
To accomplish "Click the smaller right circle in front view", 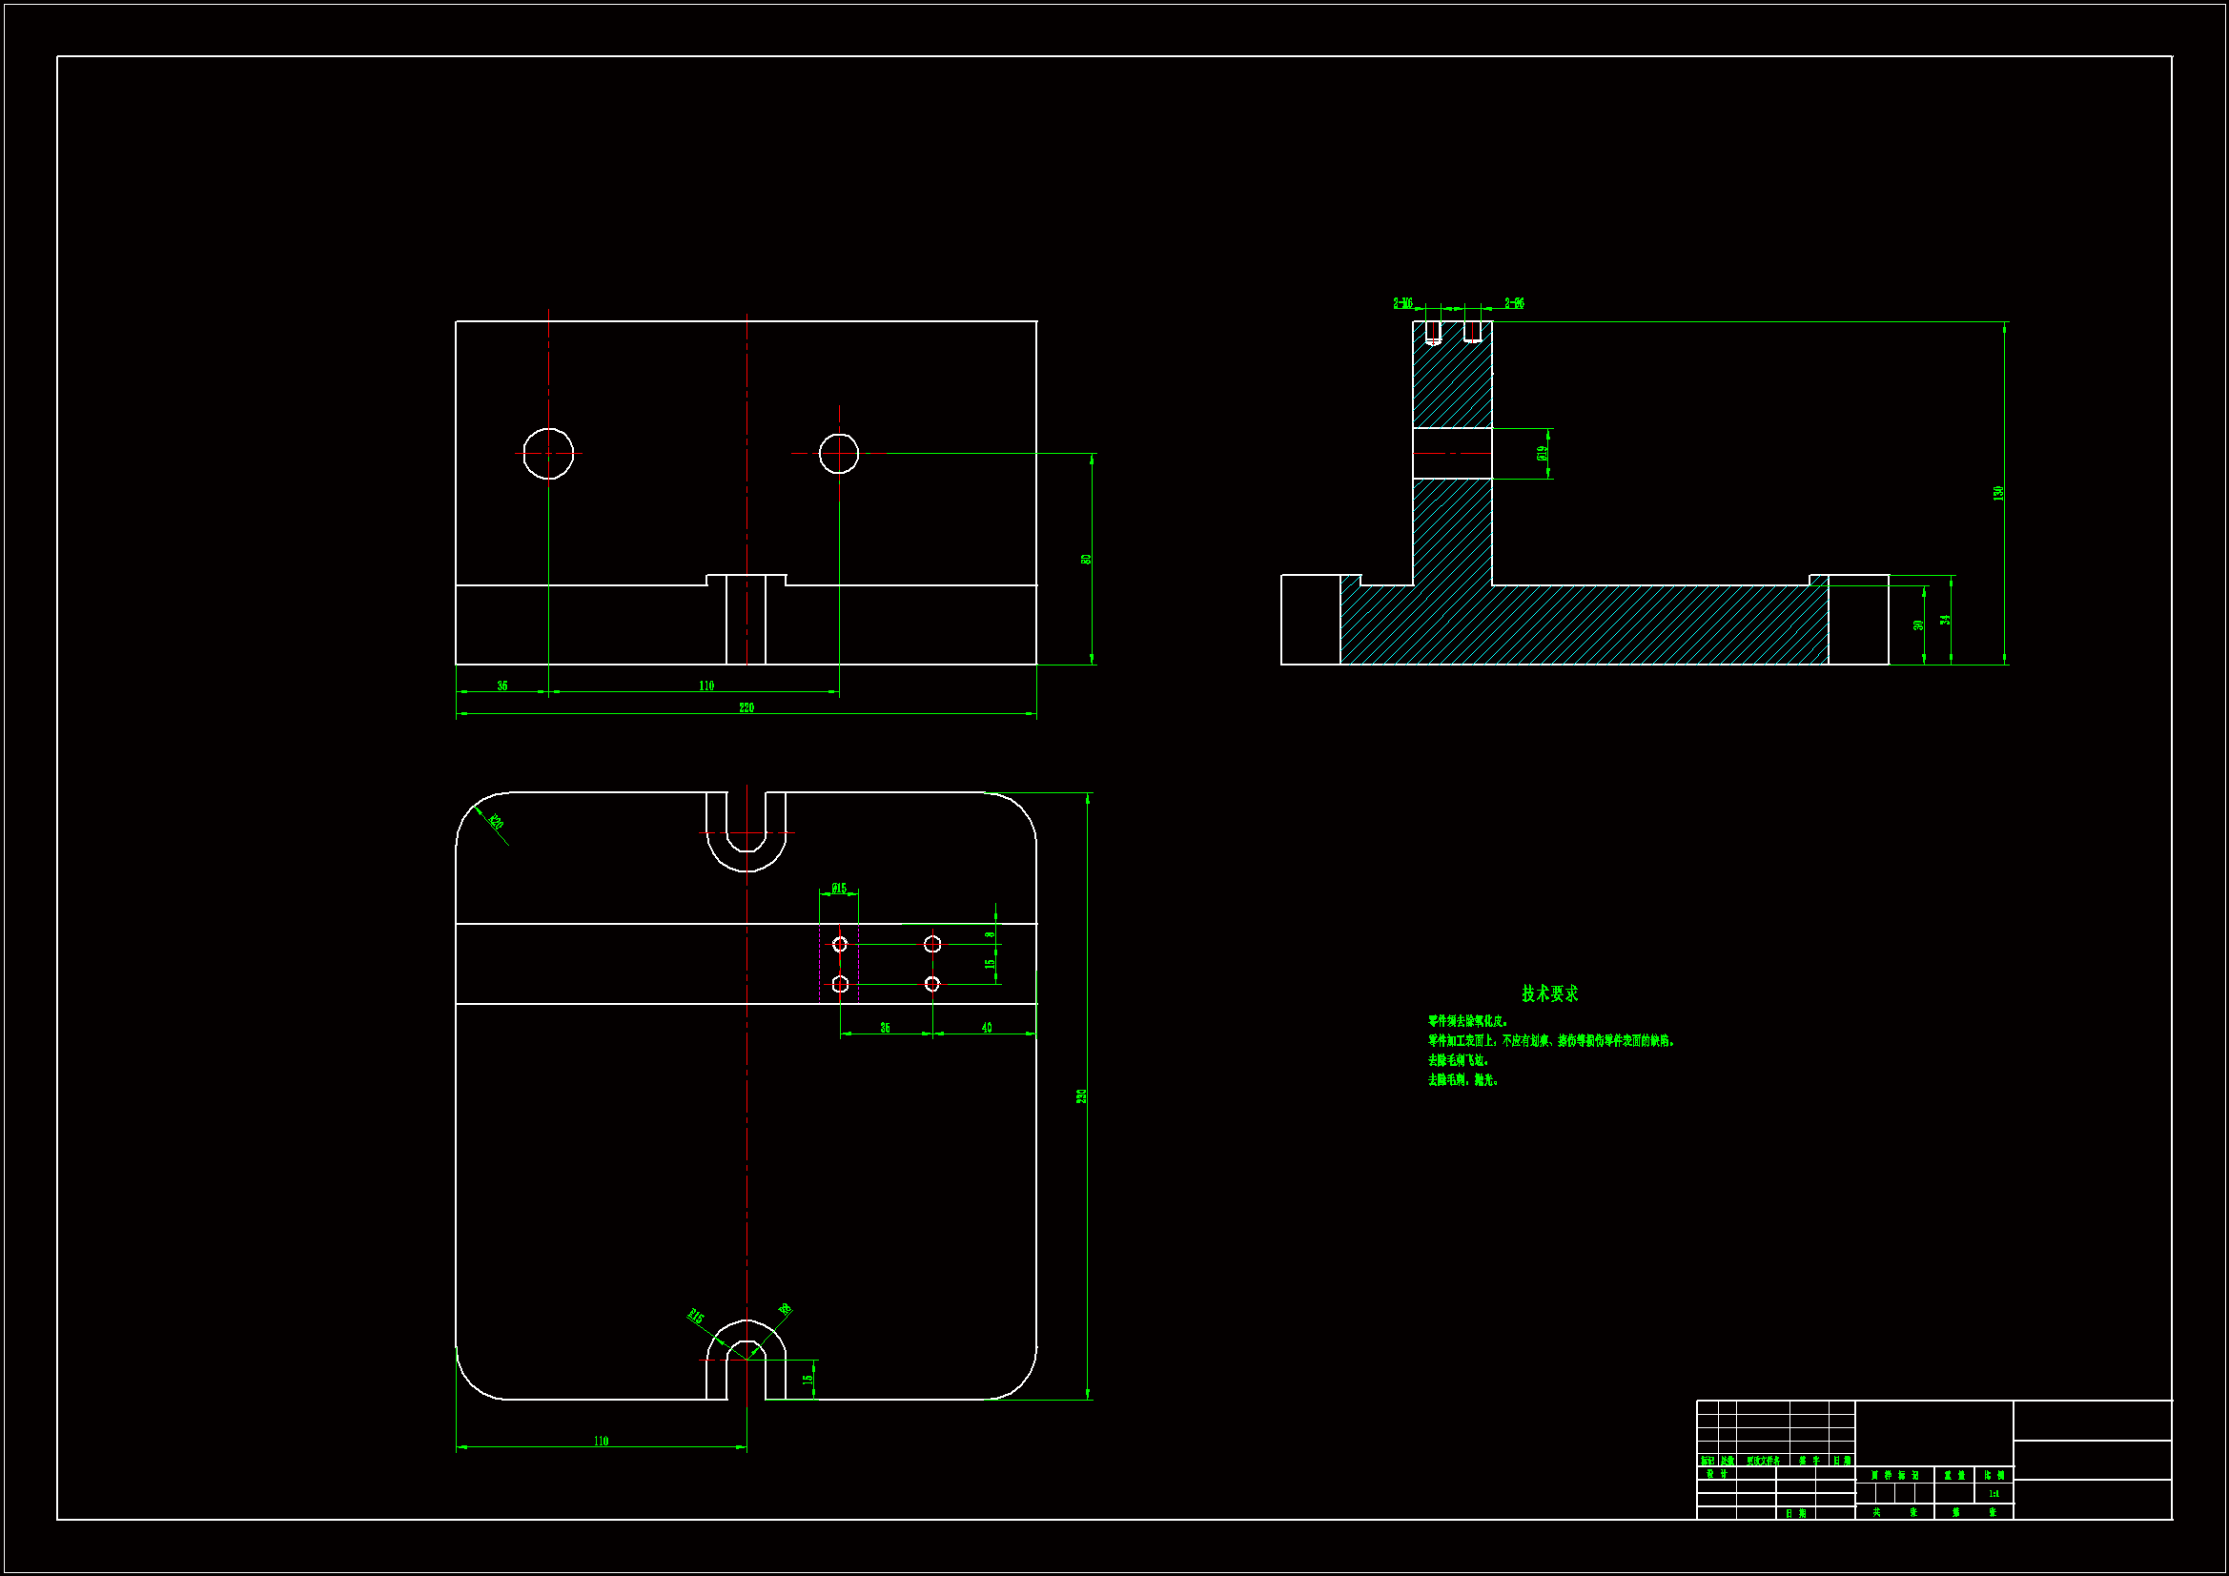I will pyautogui.click(x=839, y=454).
